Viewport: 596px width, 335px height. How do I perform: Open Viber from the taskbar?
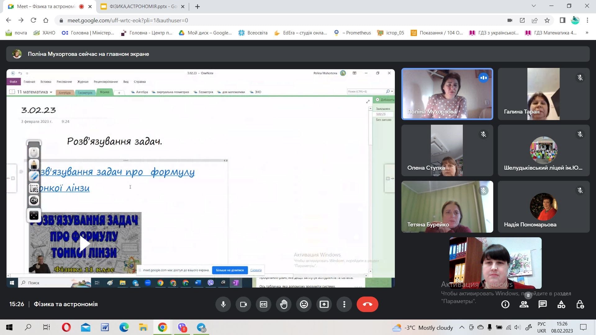click(x=182, y=327)
